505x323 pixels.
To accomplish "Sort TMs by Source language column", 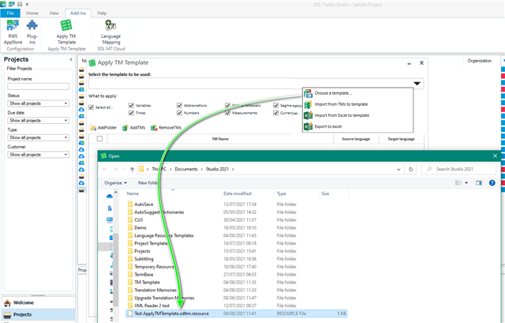I will [x=356, y=139].
